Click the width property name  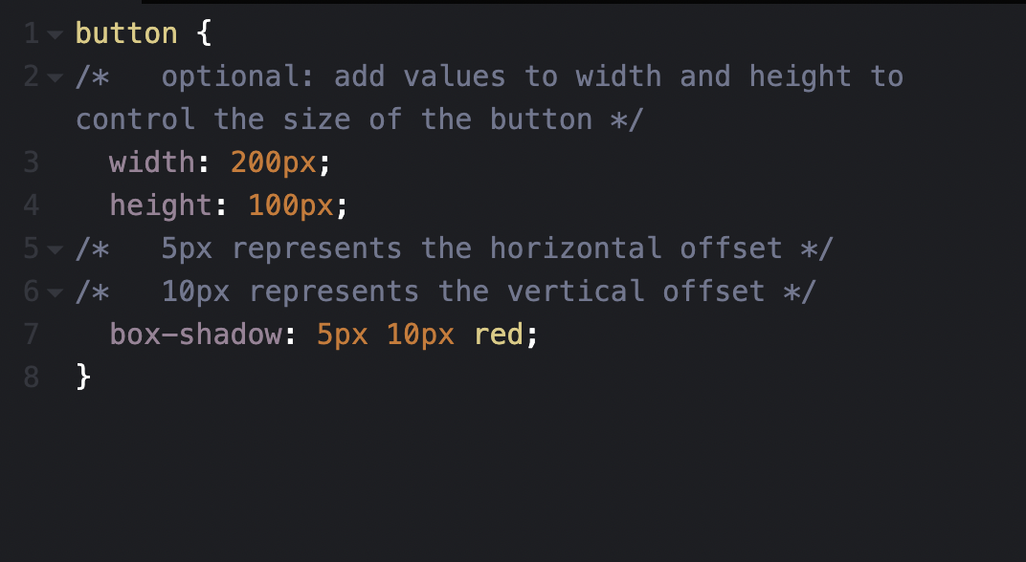[x=152, y=162]
